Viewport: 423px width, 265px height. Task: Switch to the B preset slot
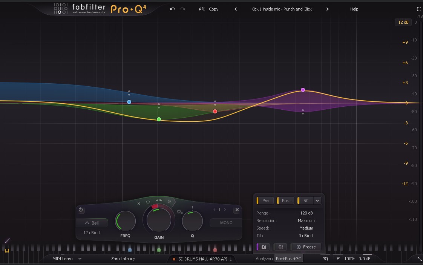204,9
